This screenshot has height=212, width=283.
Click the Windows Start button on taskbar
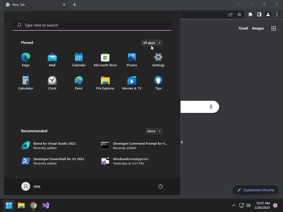[x=9, y=205]
